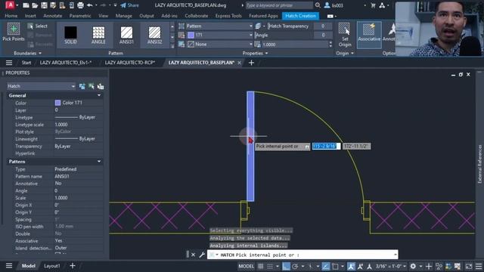The image size is (484, 272).
Task: Open the Insert ribbon tab
Action: (x=30, y=16)
